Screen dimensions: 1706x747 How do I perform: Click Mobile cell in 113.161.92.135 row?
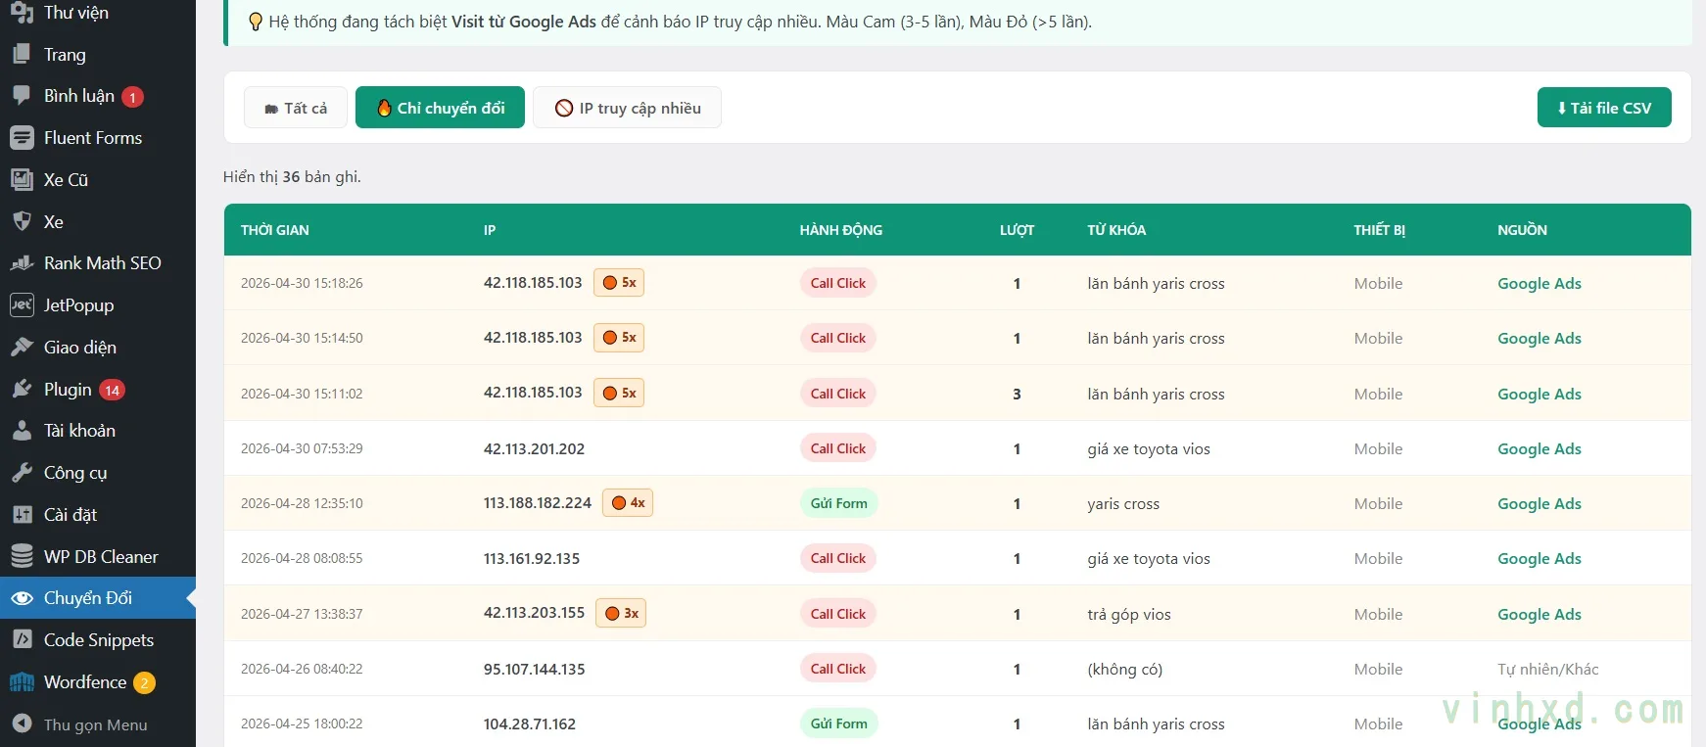[x=1378, y=558]
